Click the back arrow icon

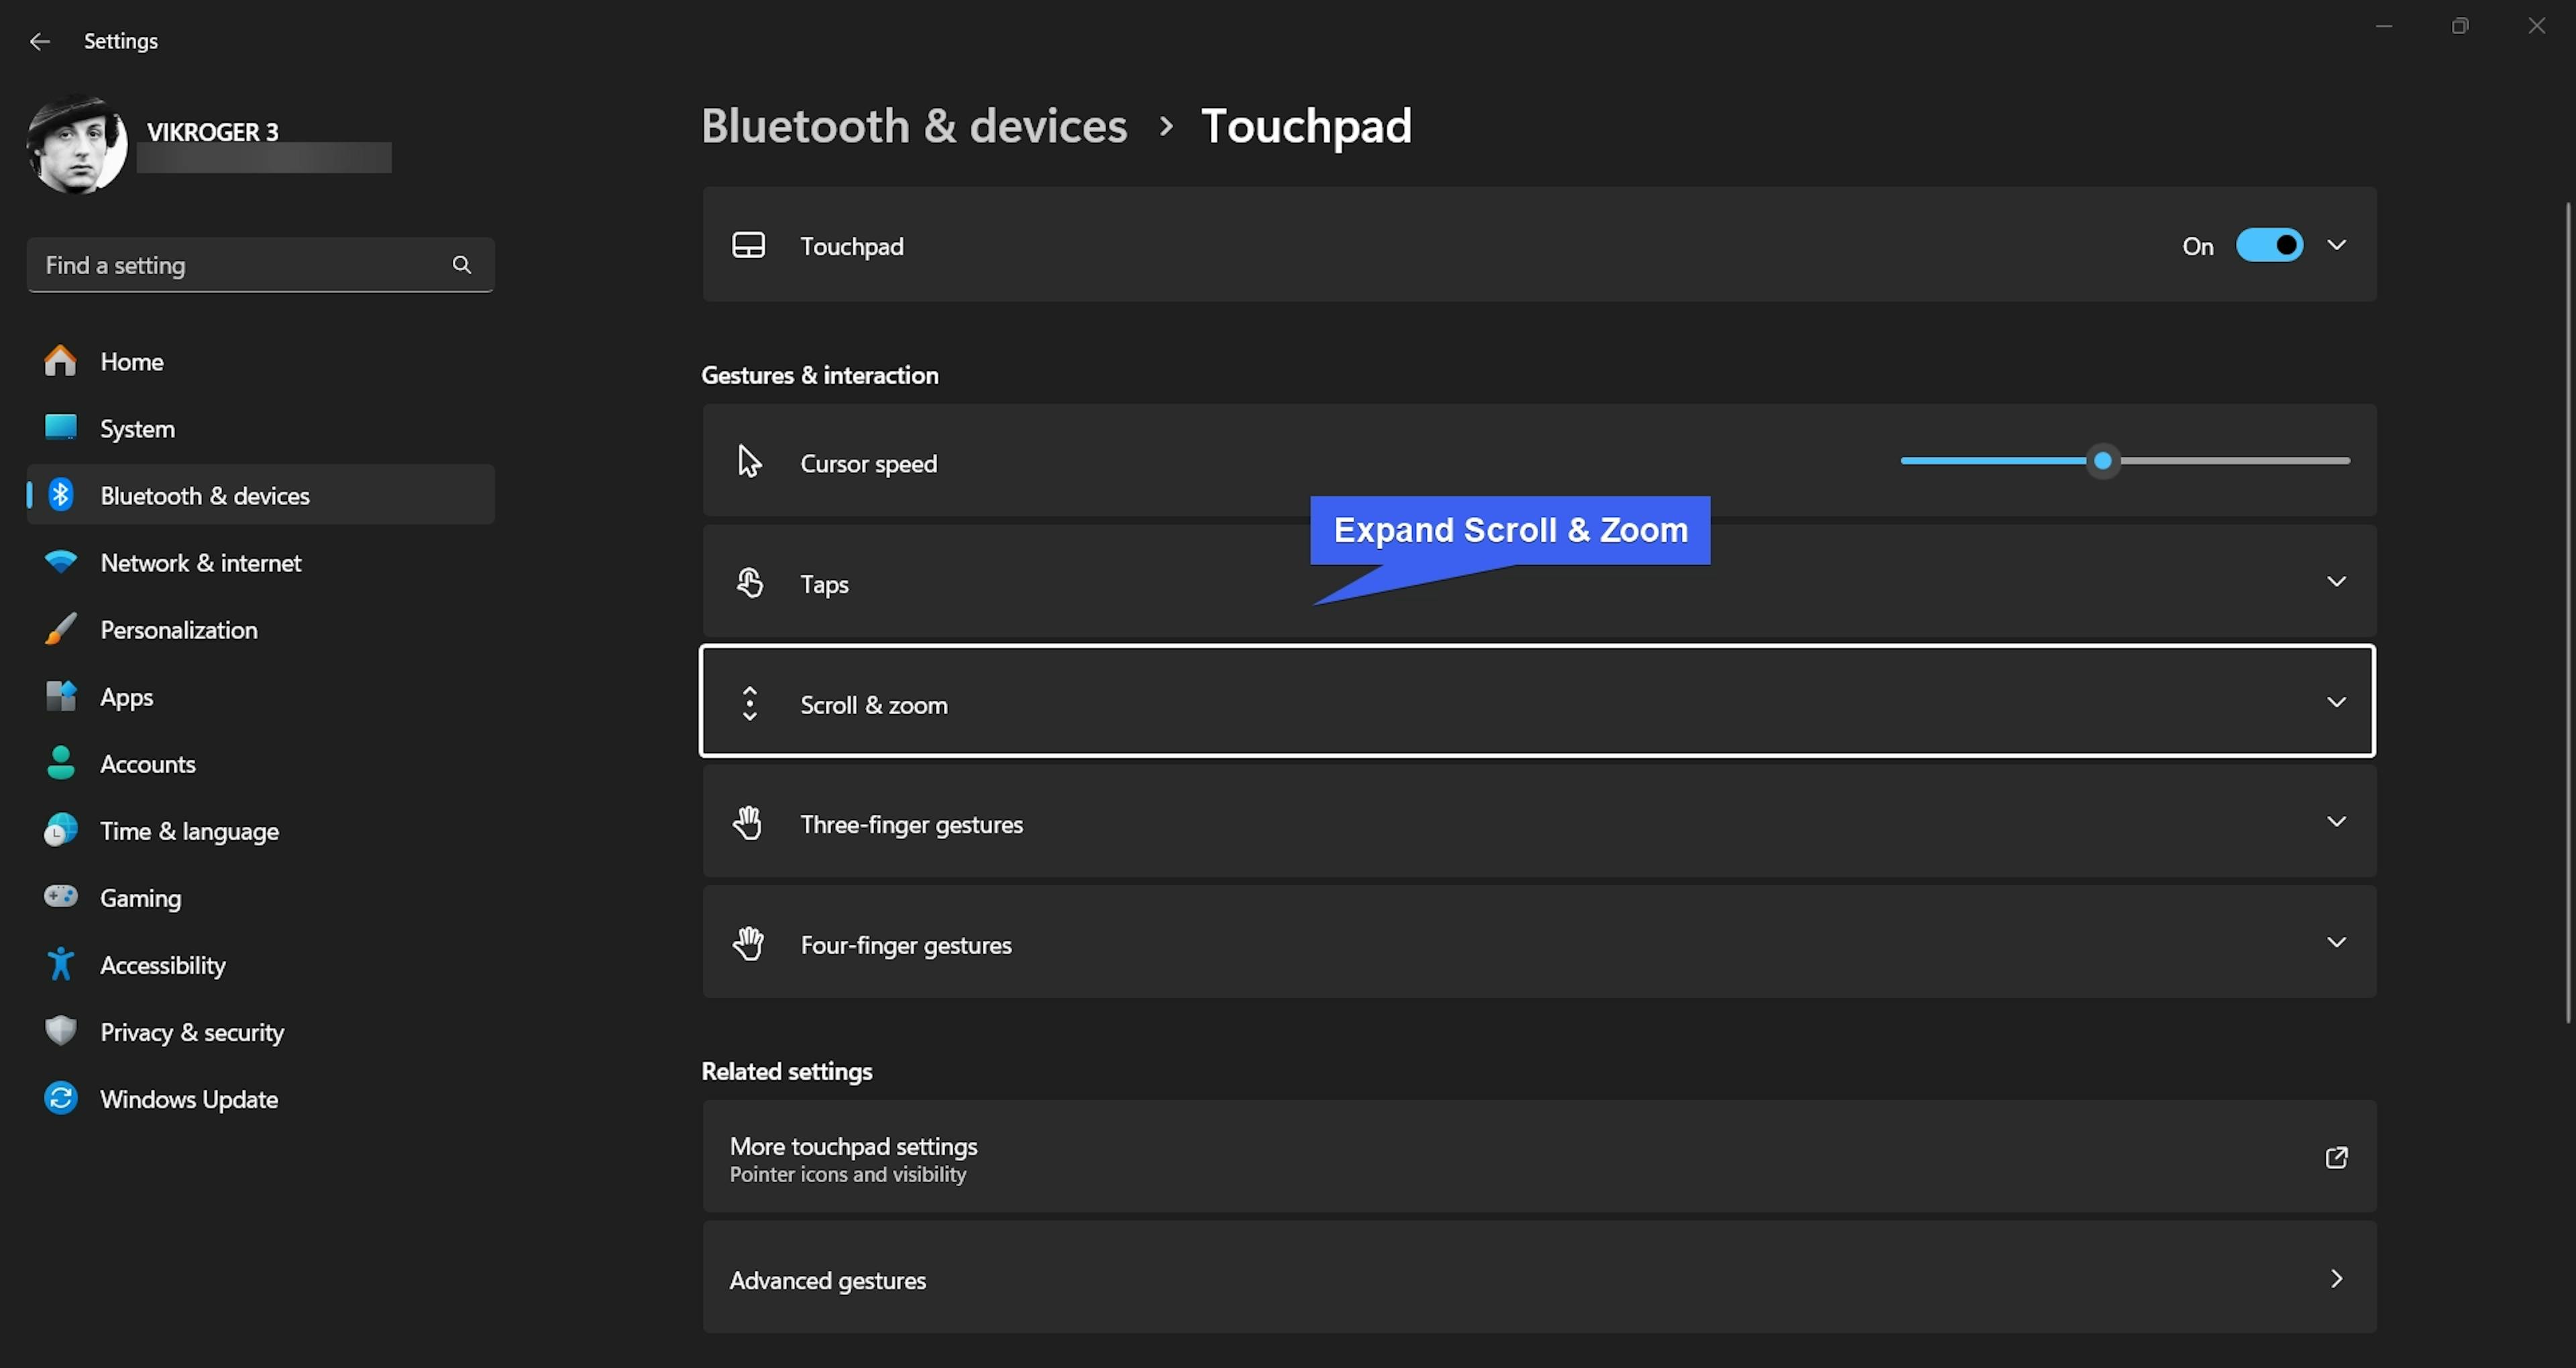pos(40,41)
